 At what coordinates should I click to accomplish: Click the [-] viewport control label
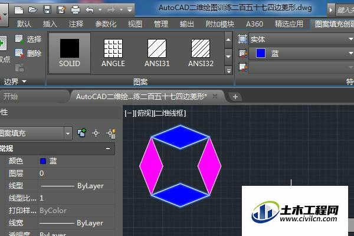tap(129, 113)
